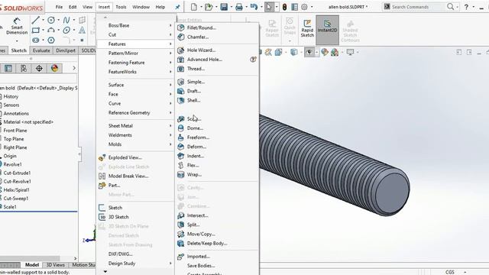Open the Fillet/Round feature
Image resolution: width=489 pixels, height=275 pixels.
[x=201, y=27]
